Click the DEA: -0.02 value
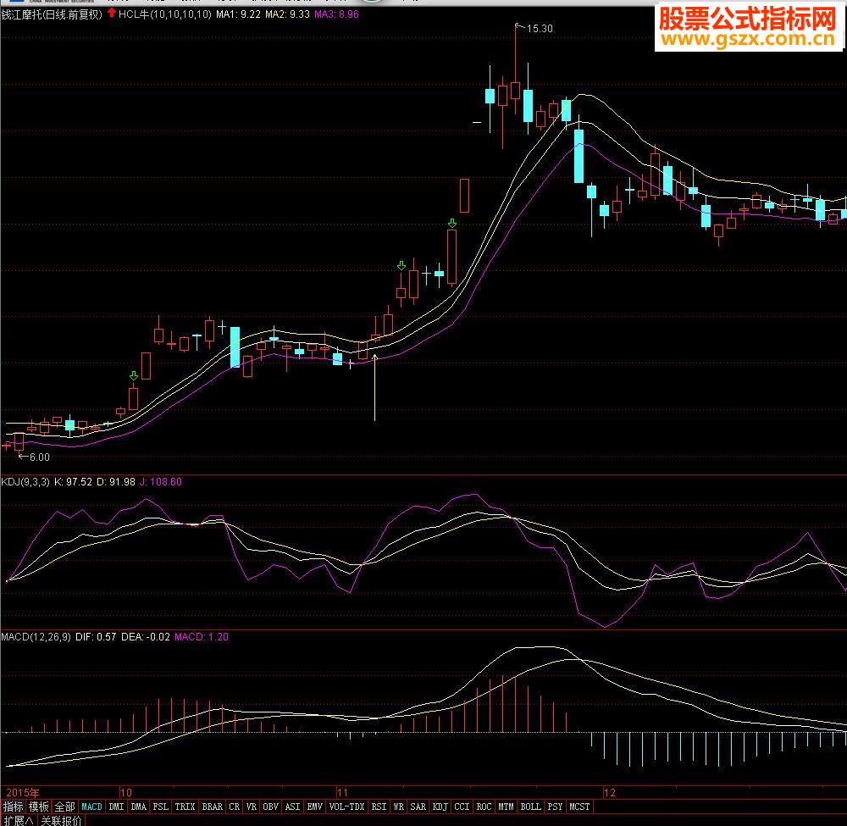 pyautogui.click(x=146, y=637)
